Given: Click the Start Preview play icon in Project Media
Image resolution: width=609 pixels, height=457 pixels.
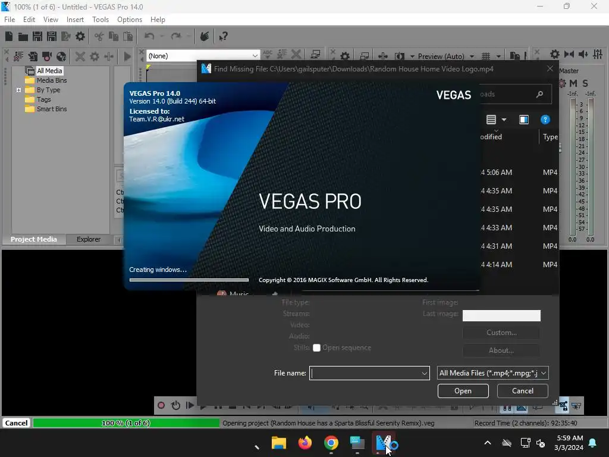Looking at the screenshot, I should coord(127,57).
